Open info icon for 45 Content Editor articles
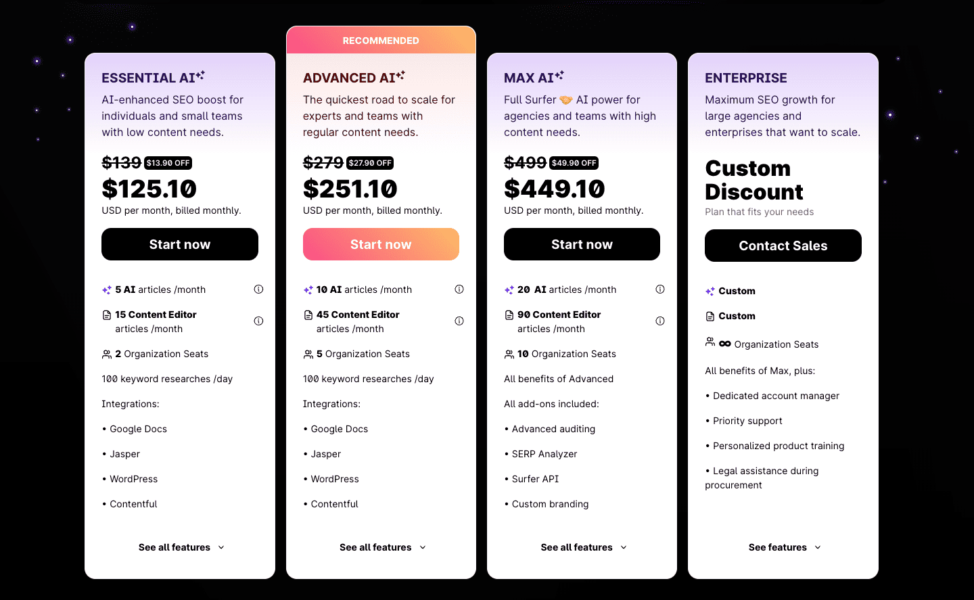 click(459, 321)
